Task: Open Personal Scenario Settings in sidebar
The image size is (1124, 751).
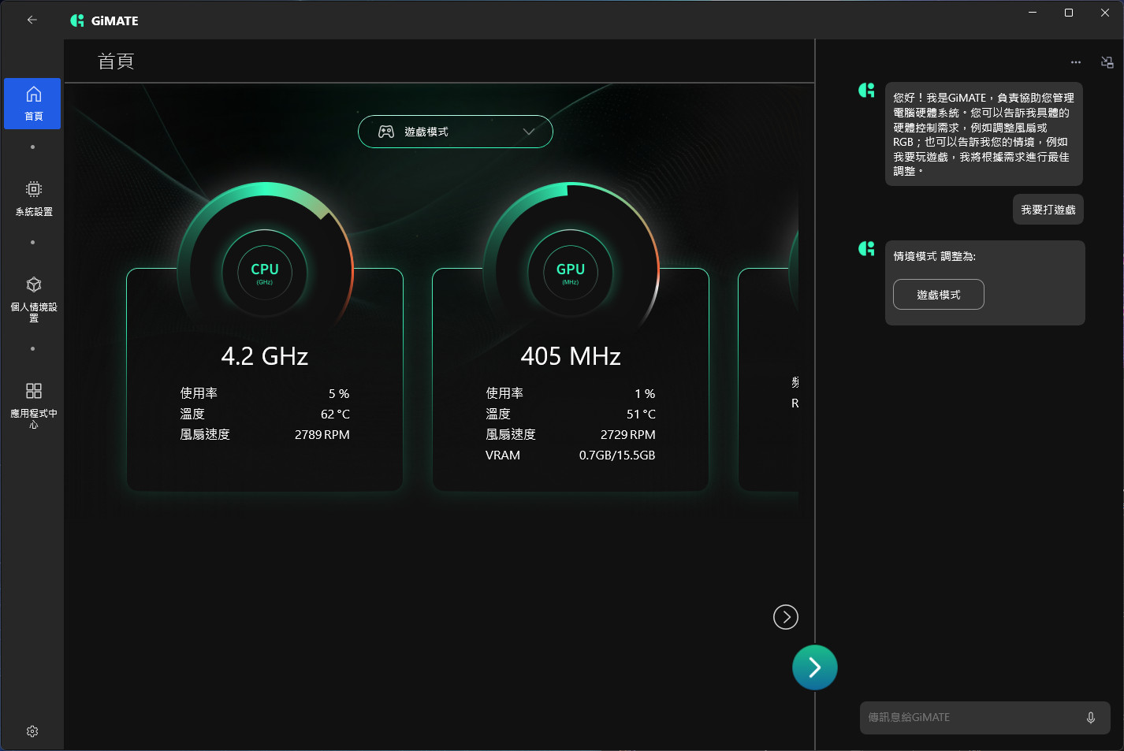Action: [33, 298]
